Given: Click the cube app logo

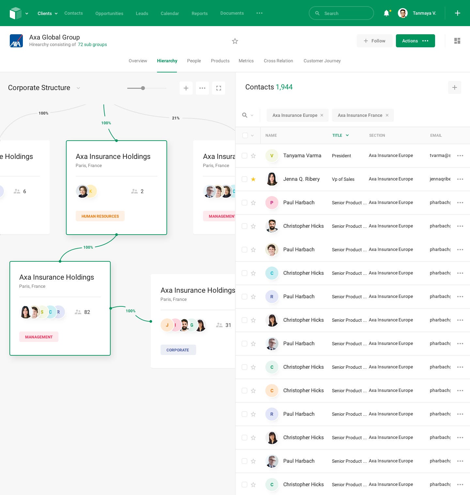Looking at the screenshot, I should pos(15,13).
